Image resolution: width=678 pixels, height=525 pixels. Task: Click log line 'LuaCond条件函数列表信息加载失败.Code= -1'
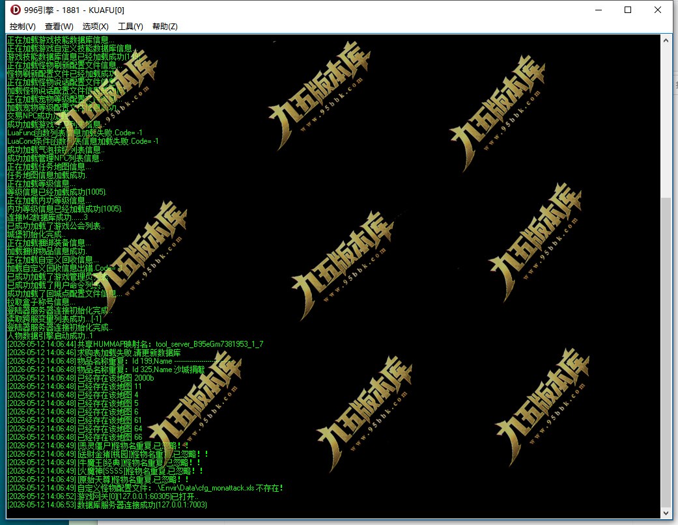83,141
